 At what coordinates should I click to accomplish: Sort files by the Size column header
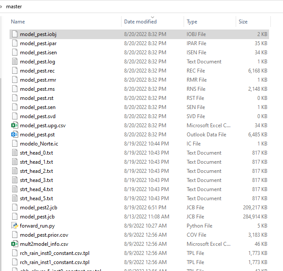click(x=243, y=22)
